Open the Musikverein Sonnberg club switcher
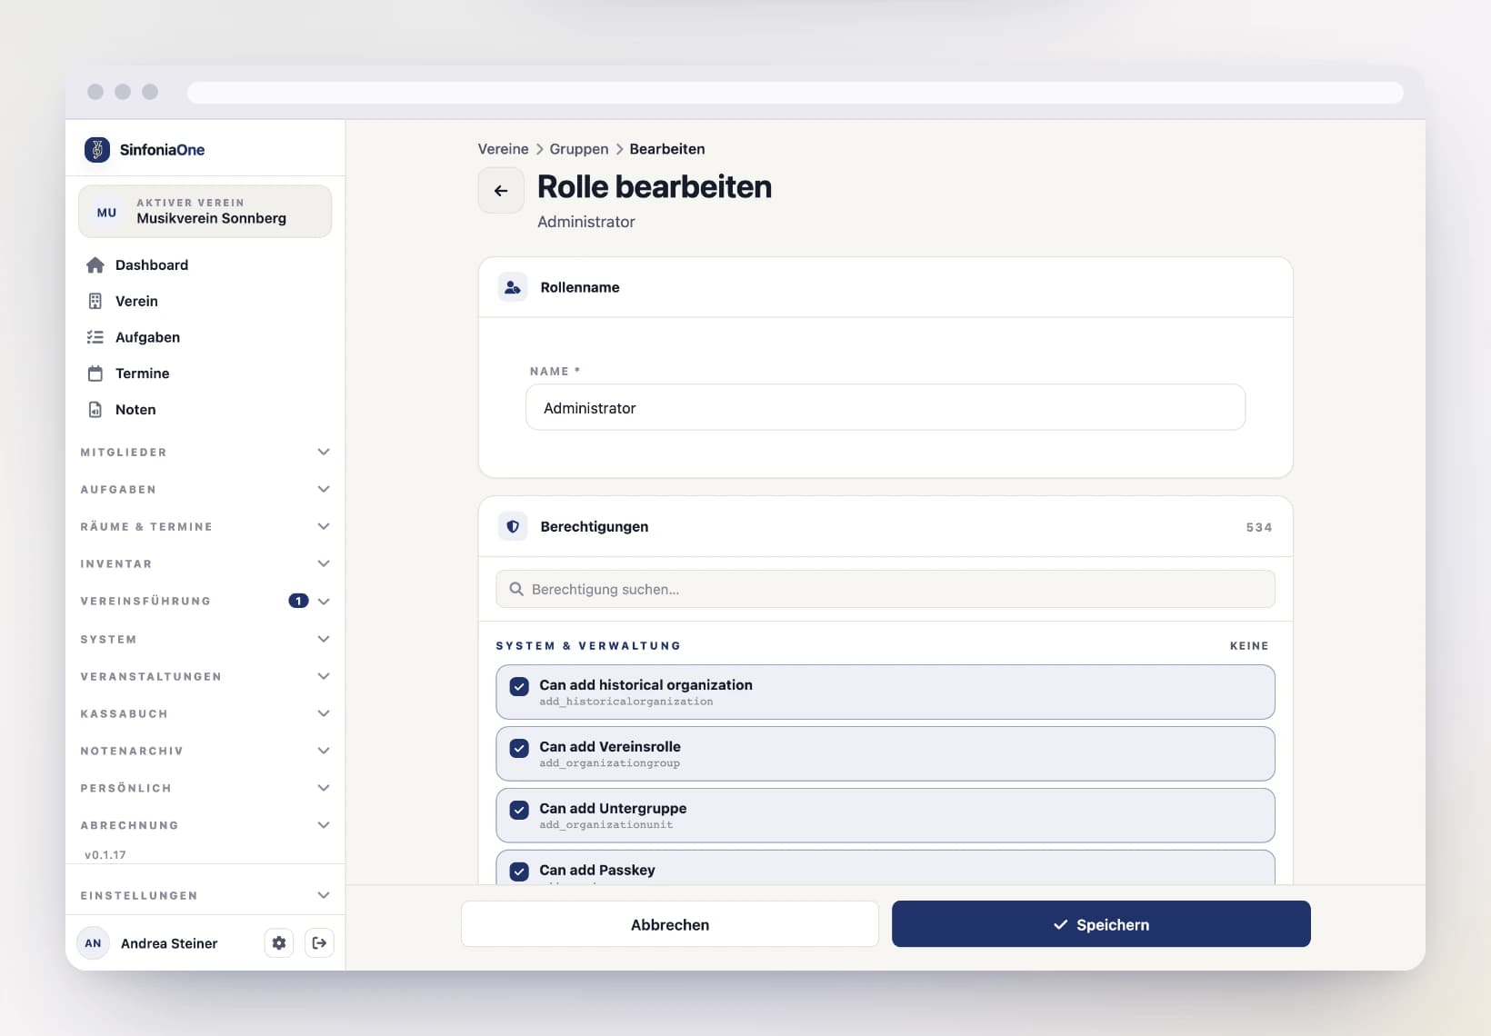This screenshot has height=1036, width=1491. pos(205,212)
